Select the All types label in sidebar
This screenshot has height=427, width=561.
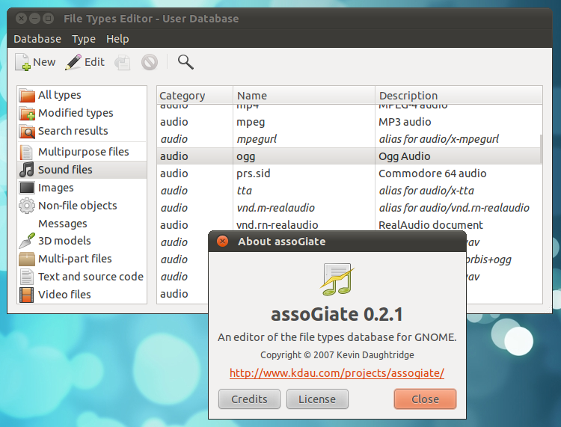pyautogui.click(x=60, y=95)
